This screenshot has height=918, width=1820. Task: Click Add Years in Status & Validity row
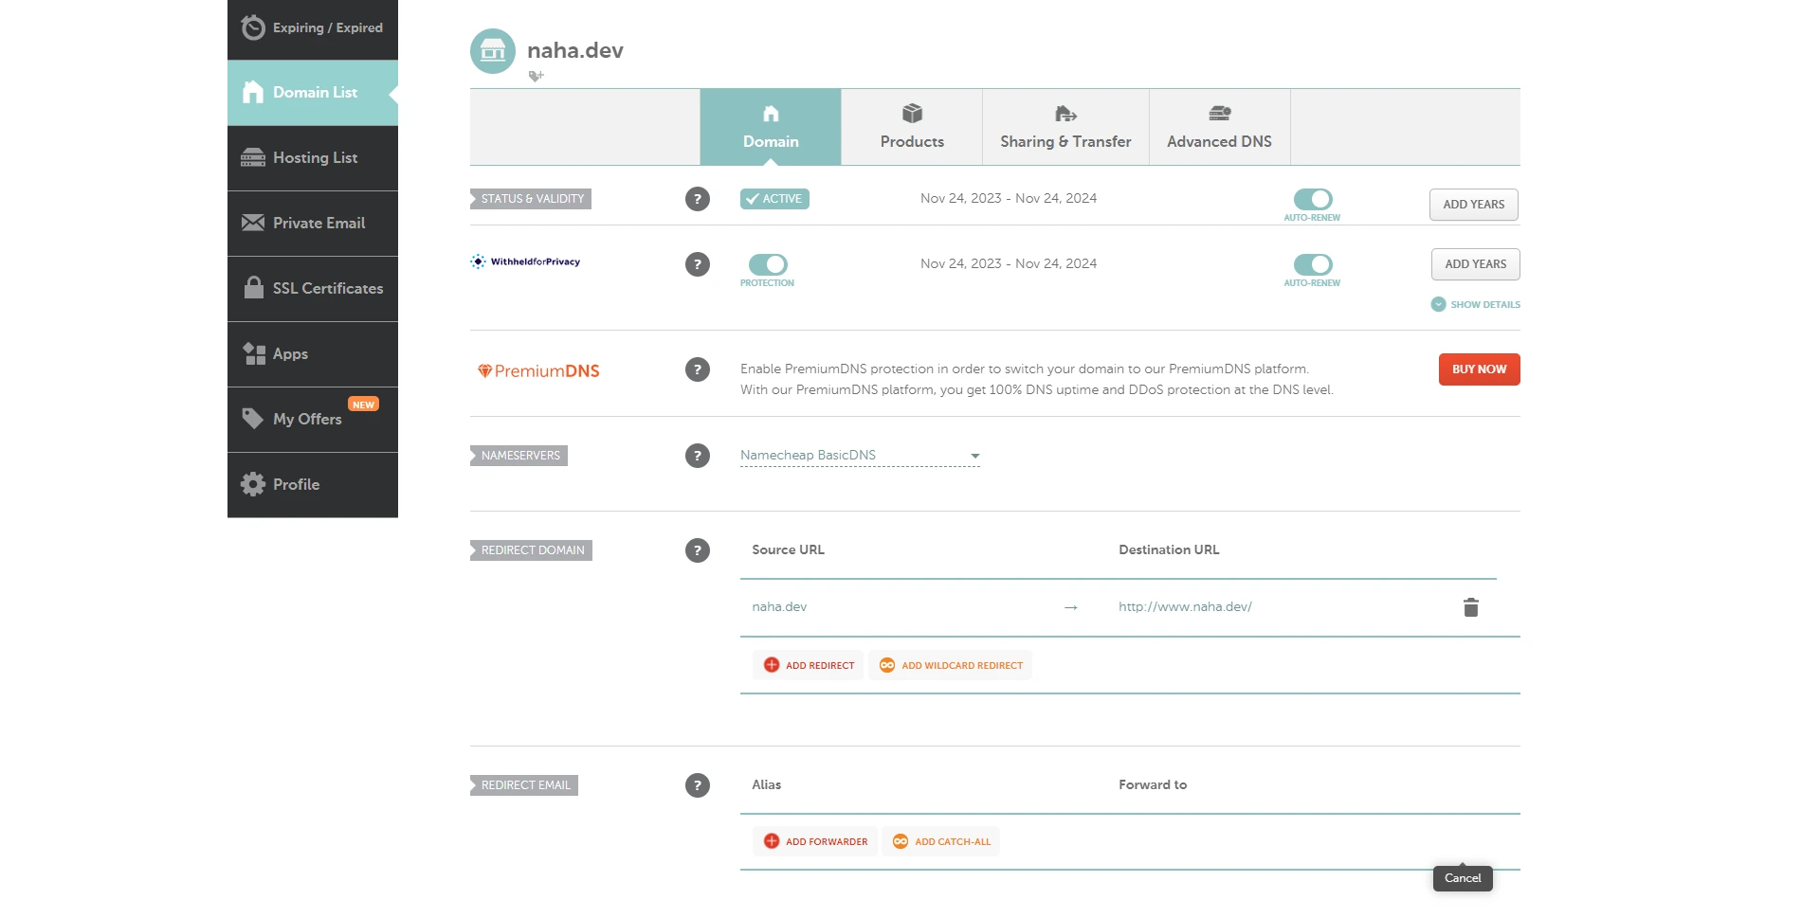pyautogui.click(x=1473, y=205)
